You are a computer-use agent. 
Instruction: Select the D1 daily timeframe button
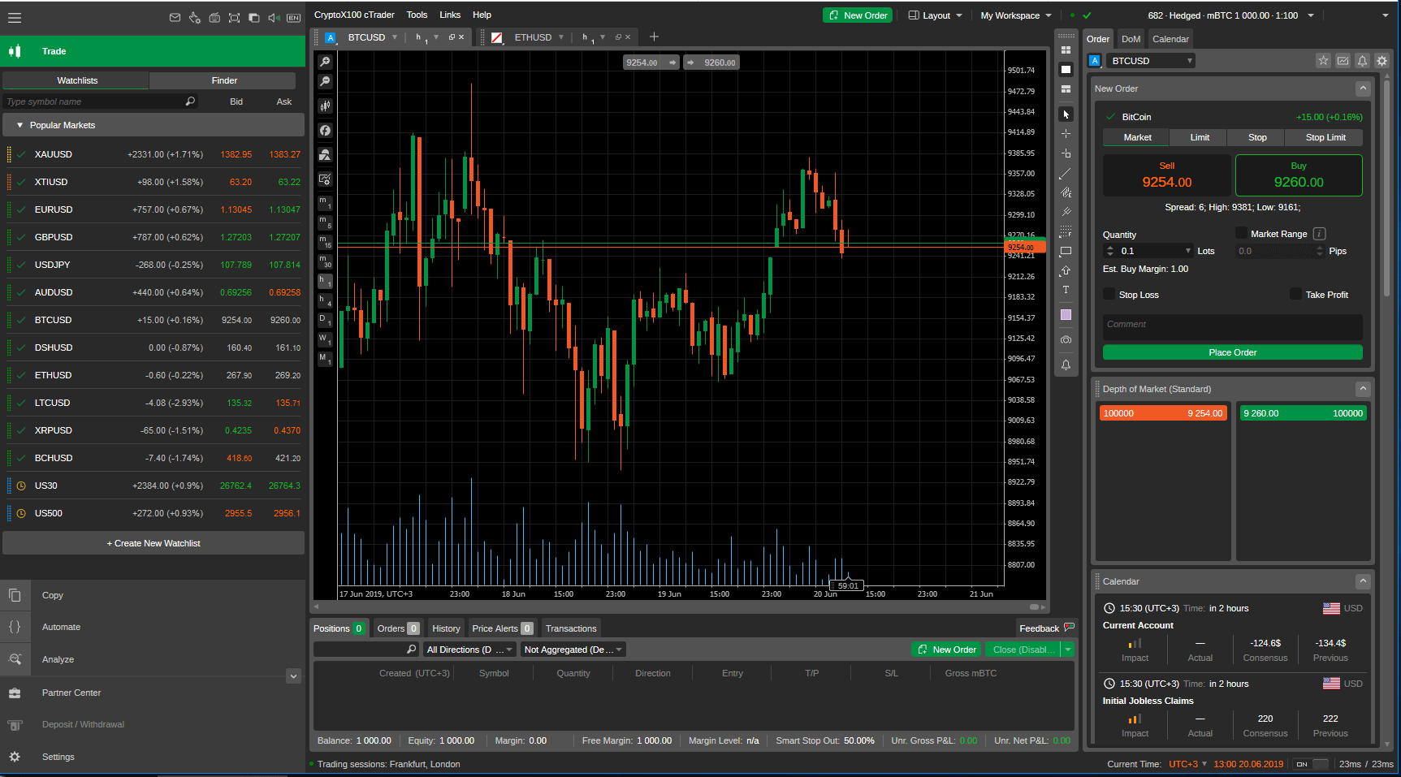[x=325, y=320]
